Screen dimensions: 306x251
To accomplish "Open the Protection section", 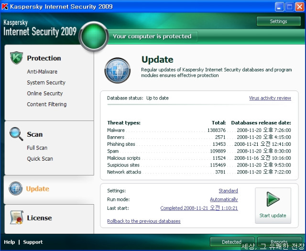I will [44, 58].
